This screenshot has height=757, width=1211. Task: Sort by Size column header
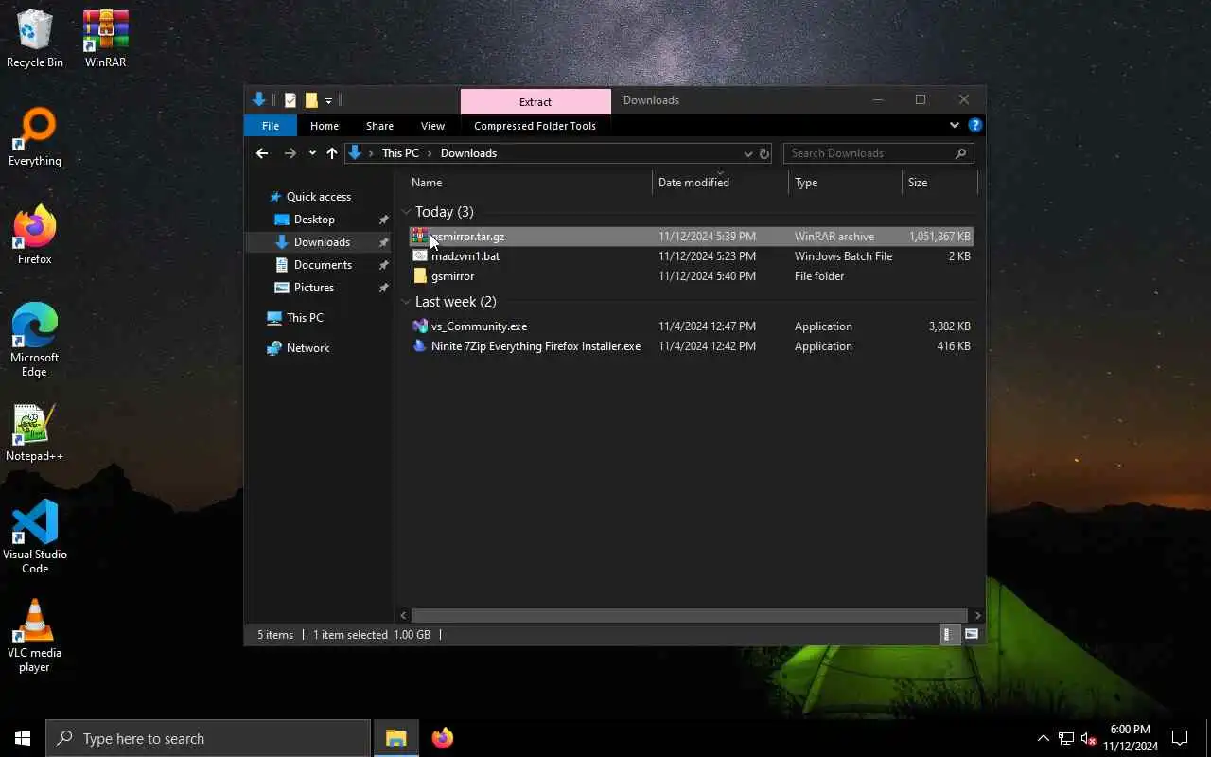click(x=939, y=183)
